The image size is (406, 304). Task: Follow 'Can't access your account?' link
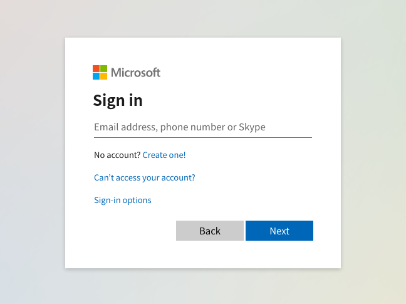click(145, 177)
